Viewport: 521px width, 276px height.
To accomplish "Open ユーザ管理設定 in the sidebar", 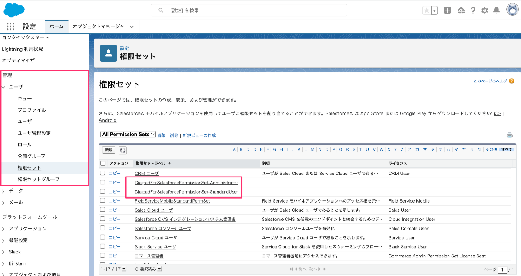I will (x=34, y=133).
